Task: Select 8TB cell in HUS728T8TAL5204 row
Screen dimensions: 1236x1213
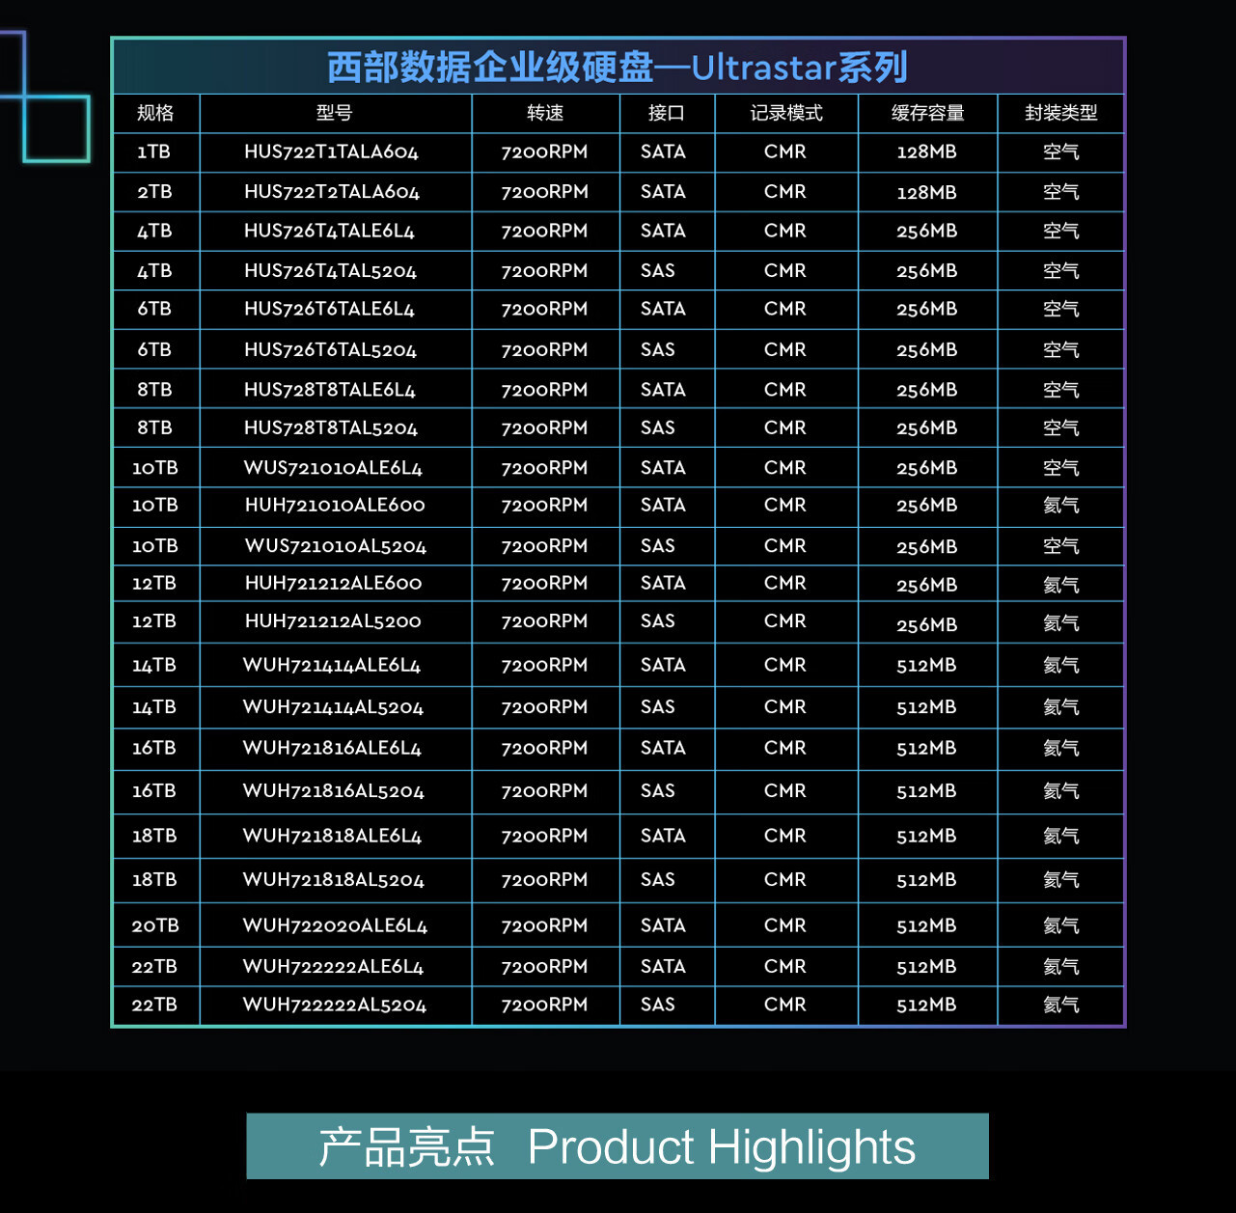Action: [154, 427]
